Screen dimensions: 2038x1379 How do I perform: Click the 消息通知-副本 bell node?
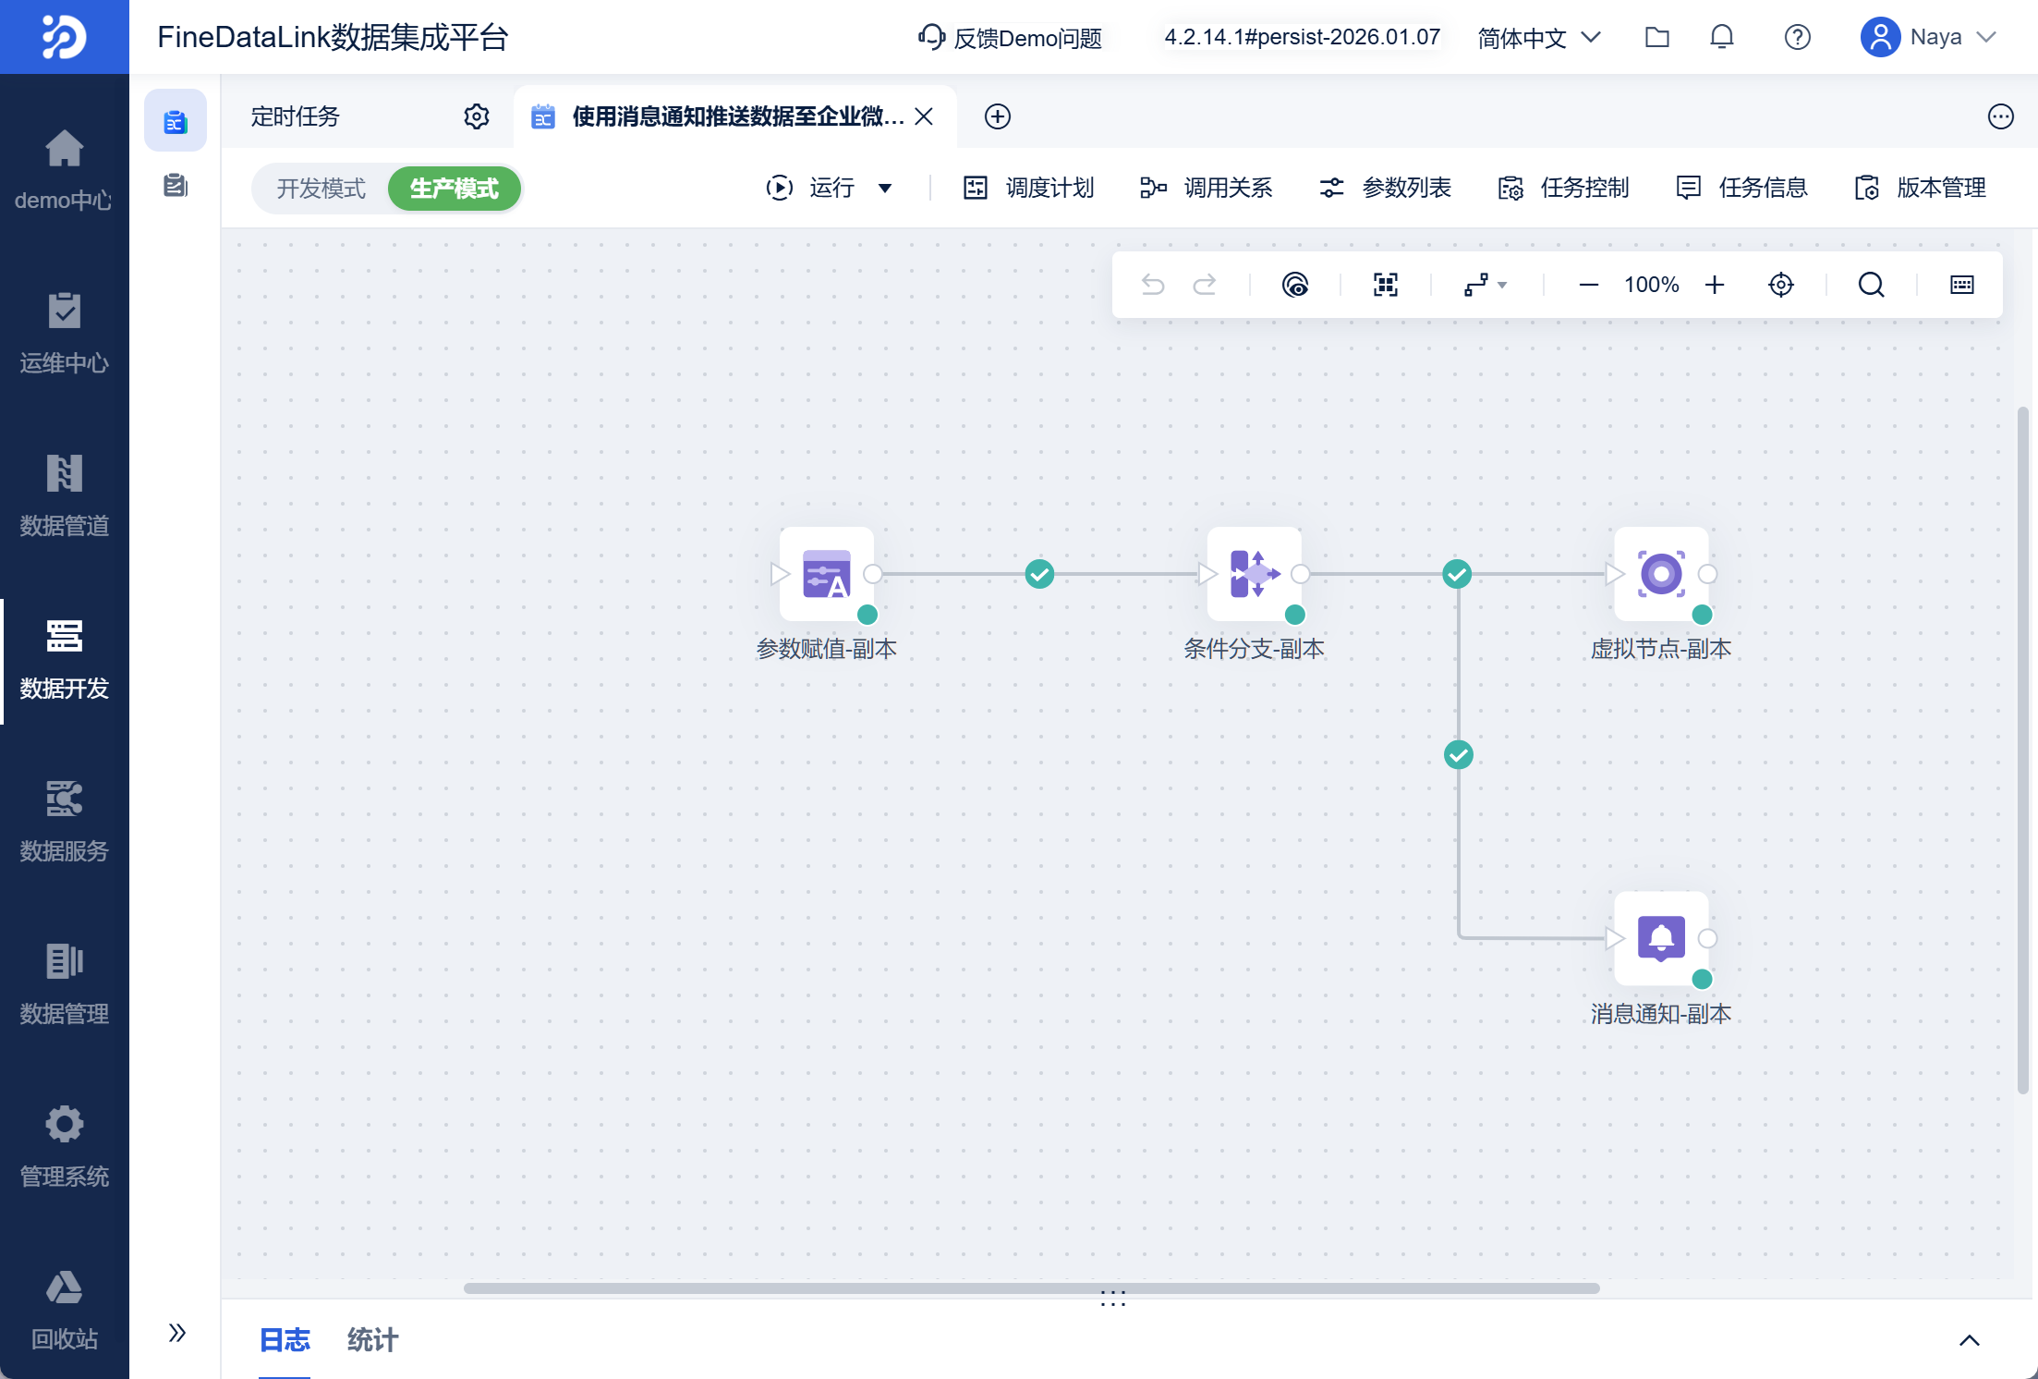point(1660,938)
